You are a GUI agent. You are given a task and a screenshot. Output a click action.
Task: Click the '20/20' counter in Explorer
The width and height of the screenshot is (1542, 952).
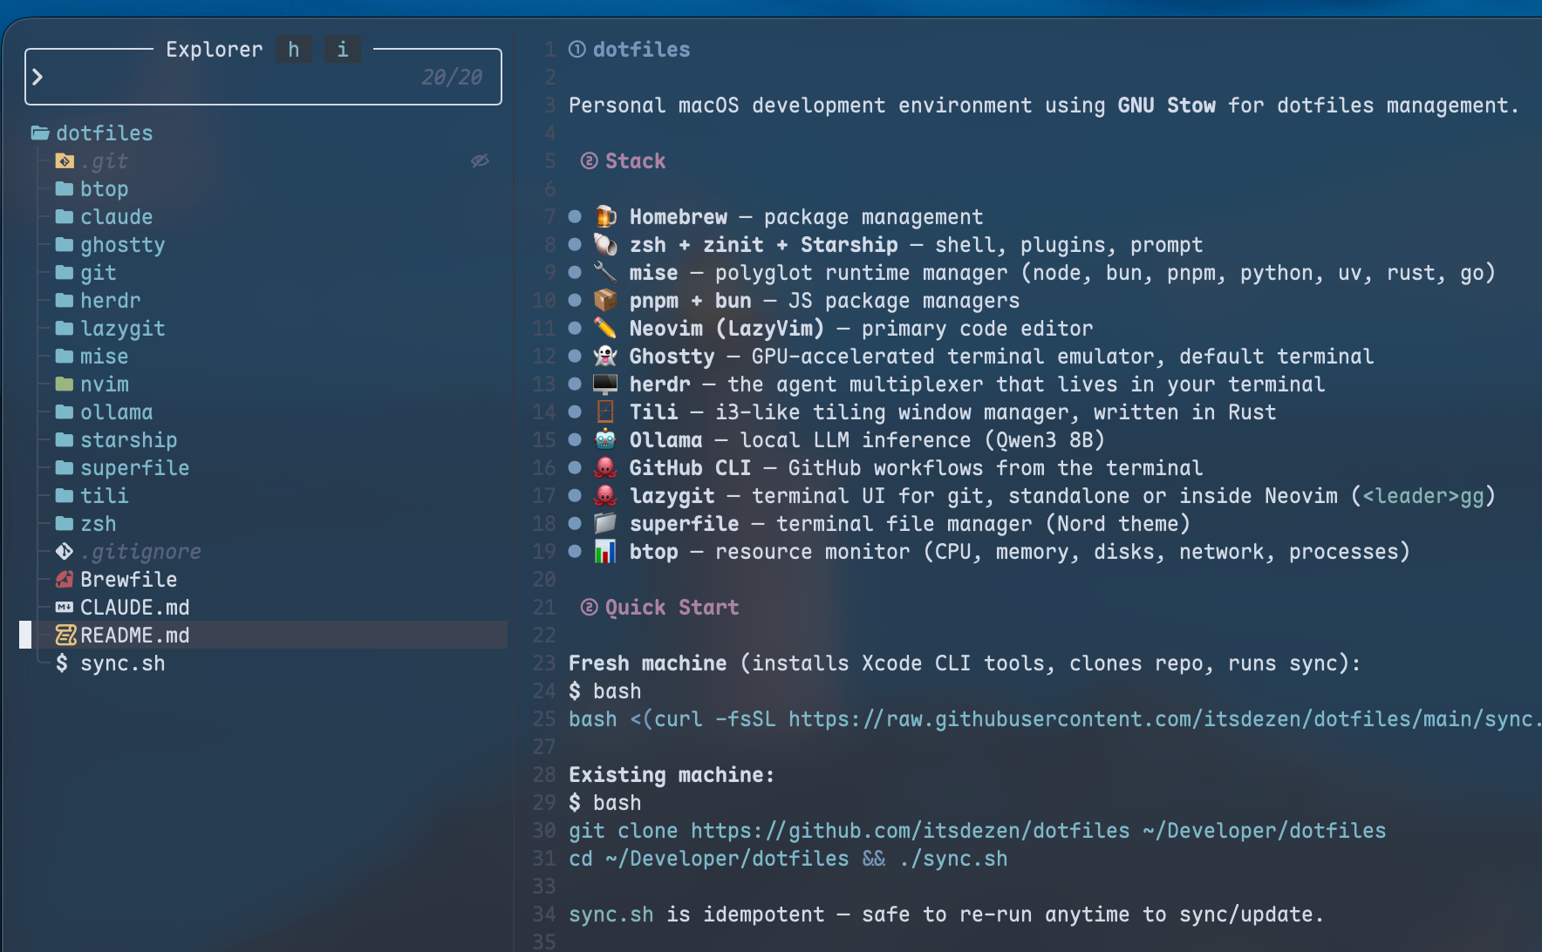coord(452,78)
